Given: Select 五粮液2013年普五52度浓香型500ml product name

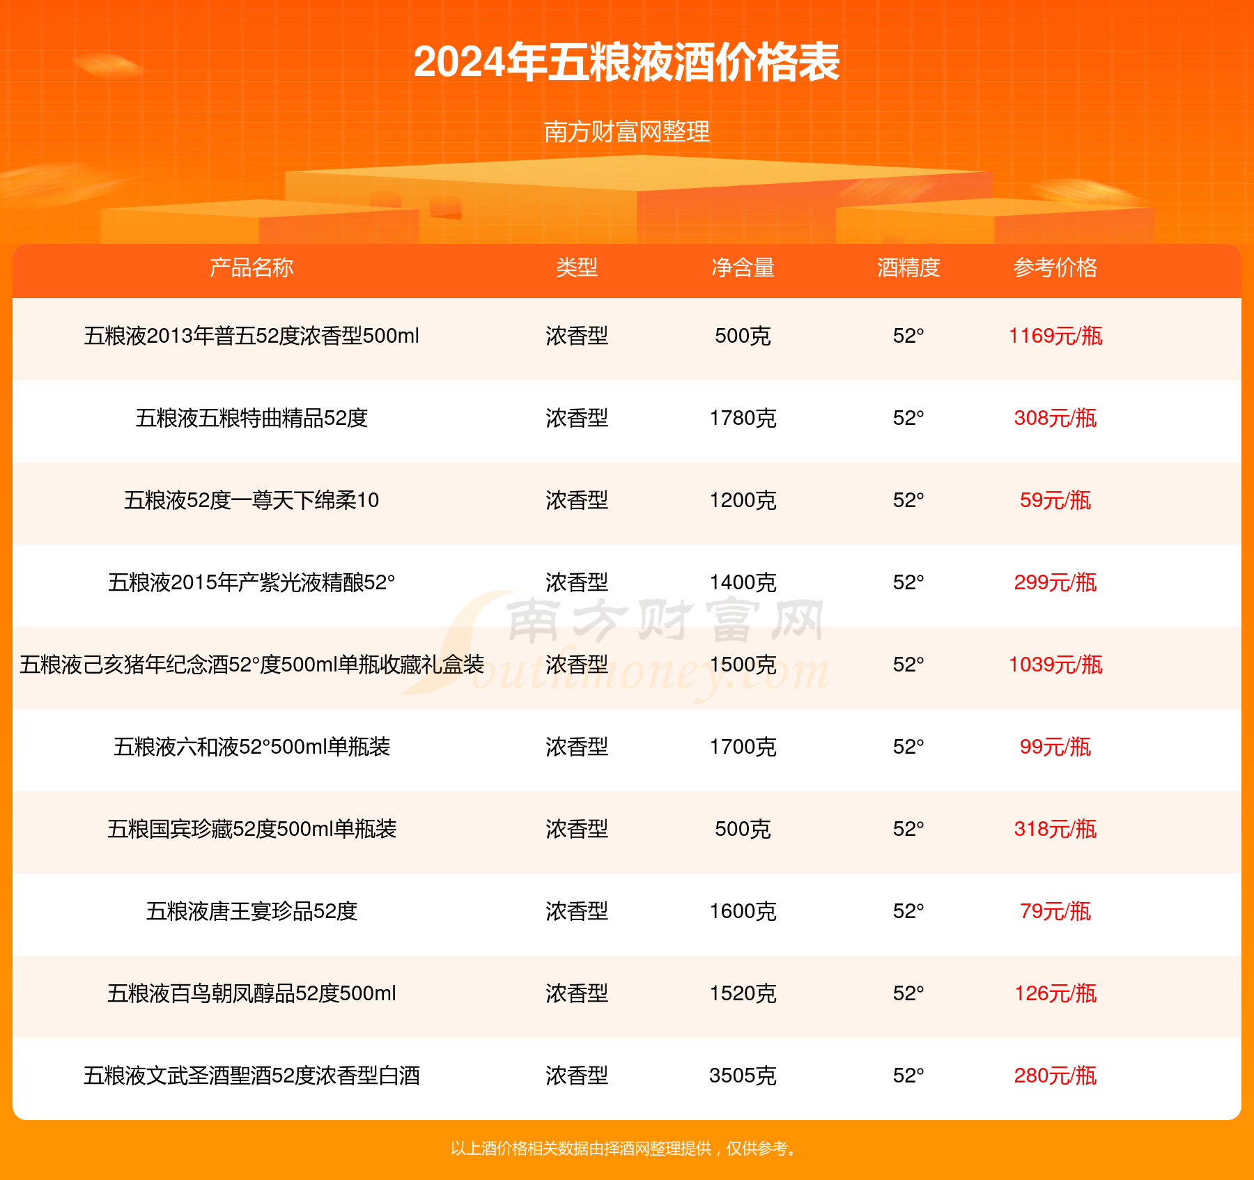Looking at the screenshot, I should coord(251,336).
